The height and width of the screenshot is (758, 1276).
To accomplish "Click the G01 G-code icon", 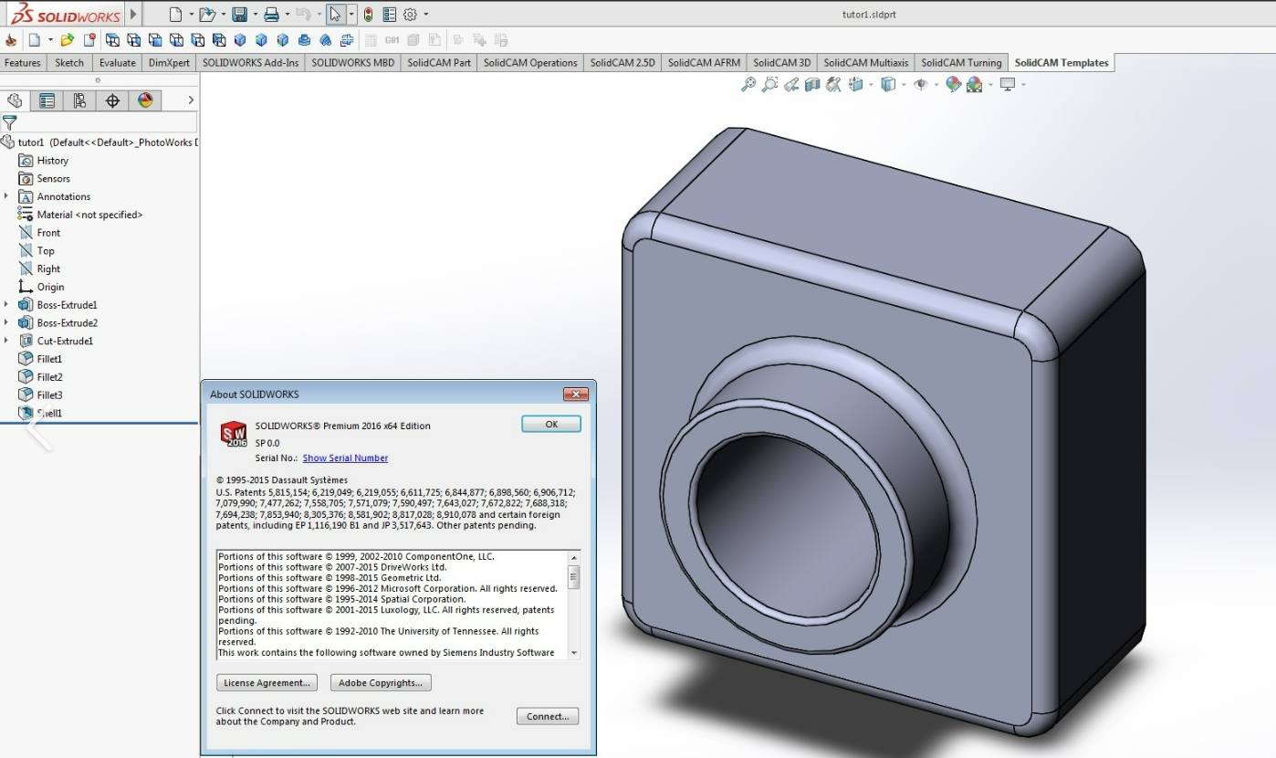I will [392, 40].
